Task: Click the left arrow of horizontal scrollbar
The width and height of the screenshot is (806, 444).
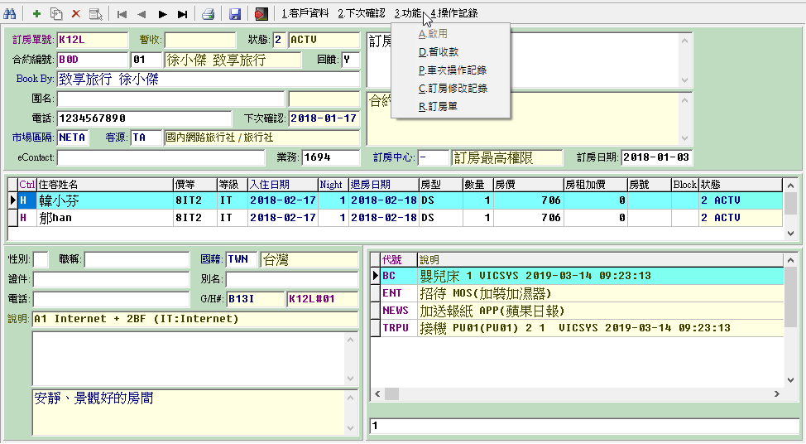Action: [x=377, y=394]
